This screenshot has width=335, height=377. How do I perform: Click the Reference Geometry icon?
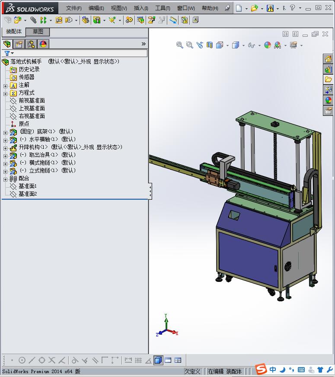tap(112, 20)
